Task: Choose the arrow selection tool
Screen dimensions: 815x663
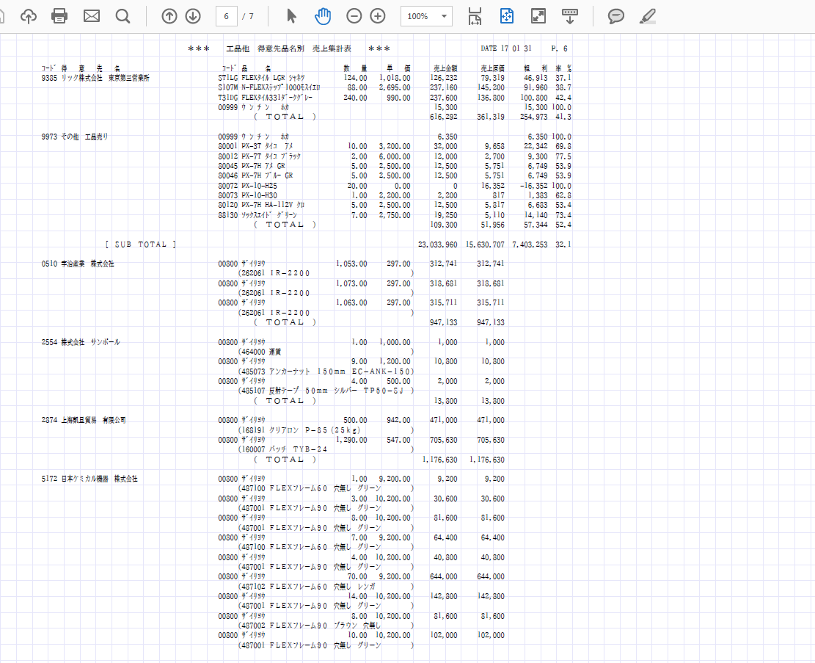Action: pos(291,16)
